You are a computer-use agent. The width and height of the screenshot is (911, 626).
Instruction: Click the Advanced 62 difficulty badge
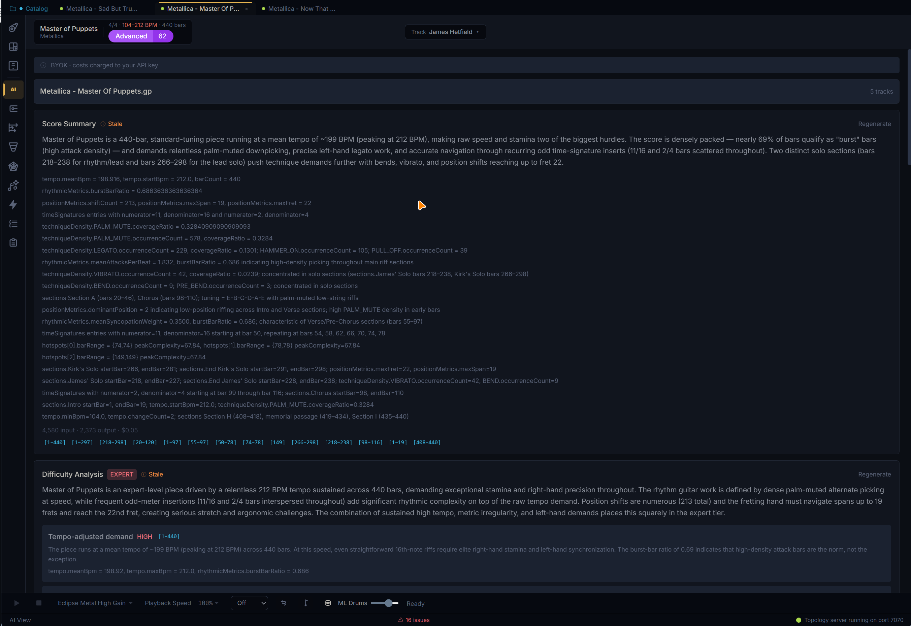[x=141, y=36]
